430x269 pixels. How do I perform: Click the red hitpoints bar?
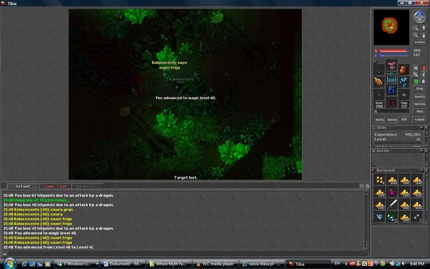(x=395, y=51)
